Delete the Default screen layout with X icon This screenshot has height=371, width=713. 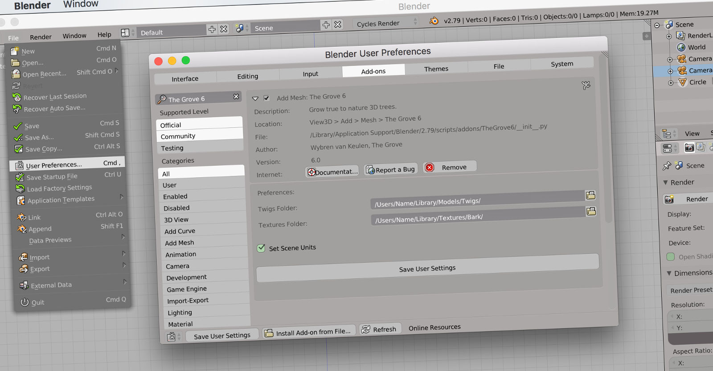[224, 29]
